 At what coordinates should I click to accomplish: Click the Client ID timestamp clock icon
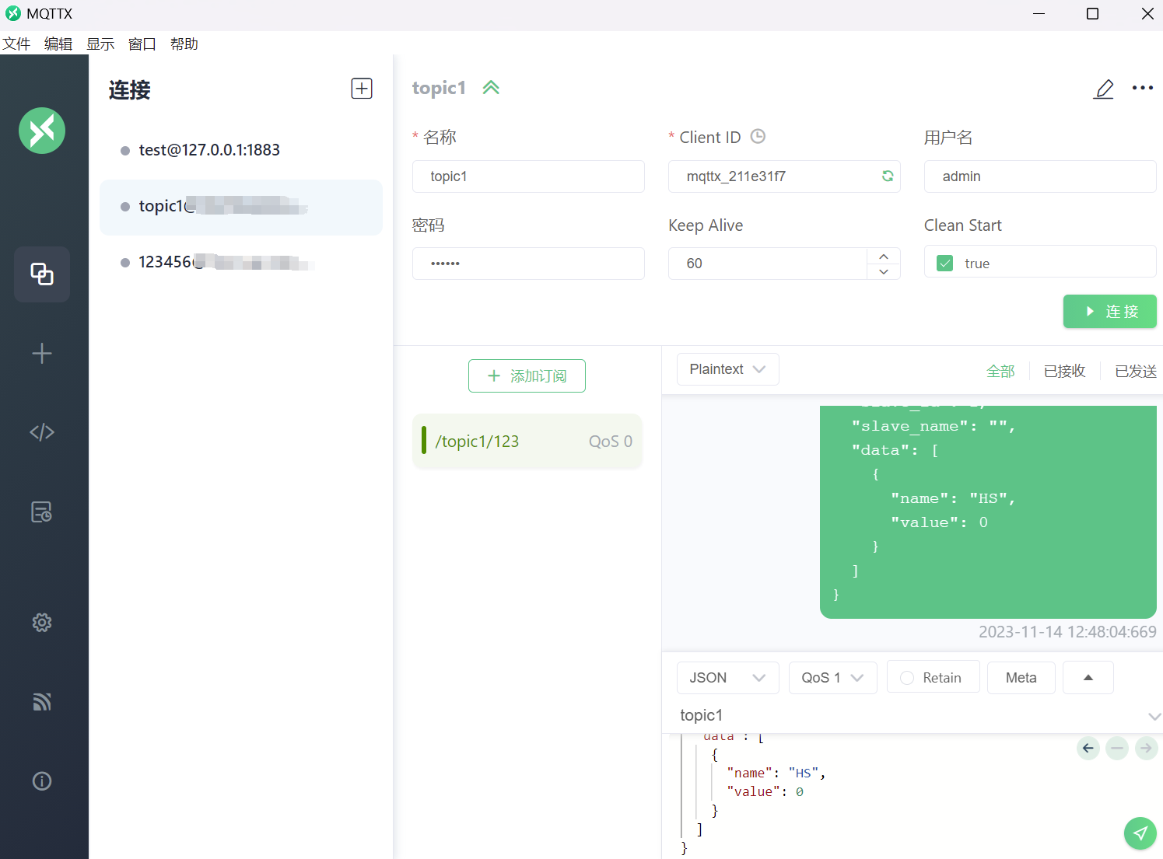pyautogui.click(x=758, y=137)
